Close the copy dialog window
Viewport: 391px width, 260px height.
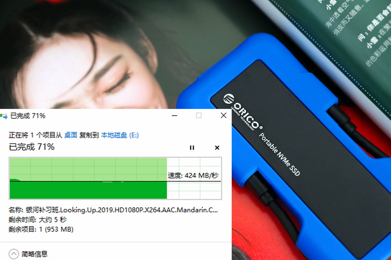(223, 116)
